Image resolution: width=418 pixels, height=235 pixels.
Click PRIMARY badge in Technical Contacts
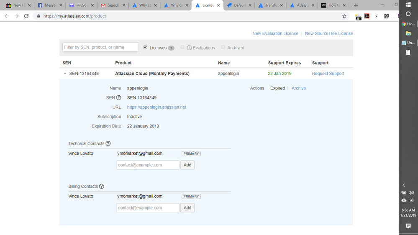coord(191,154)
